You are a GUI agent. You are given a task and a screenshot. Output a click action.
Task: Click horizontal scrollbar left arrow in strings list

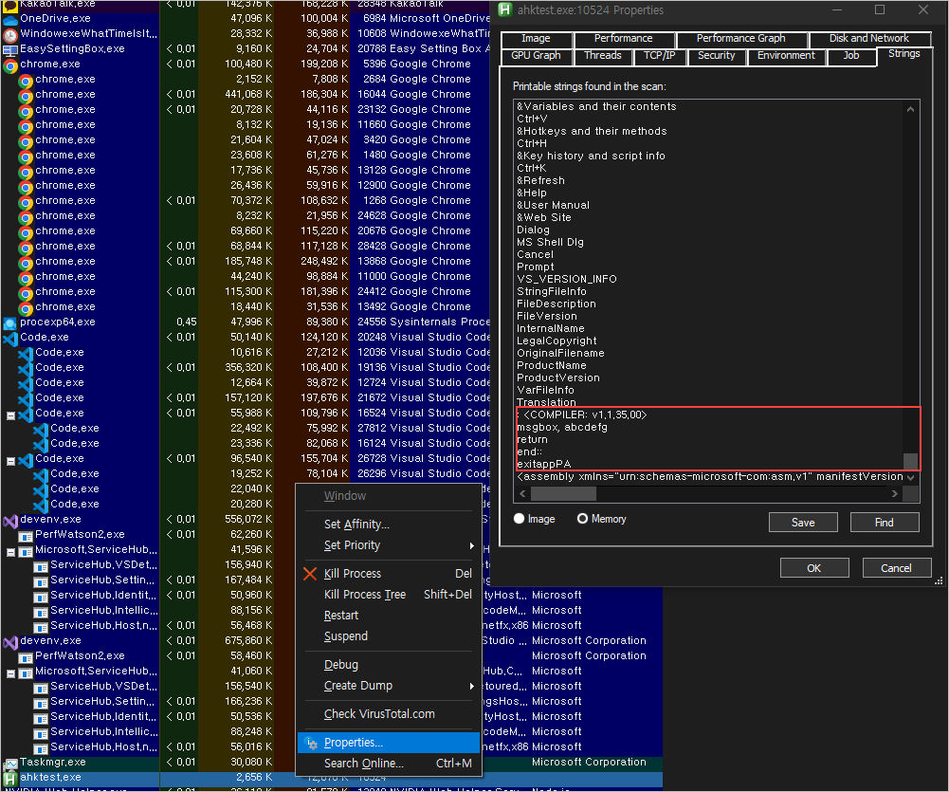(523, 494)
